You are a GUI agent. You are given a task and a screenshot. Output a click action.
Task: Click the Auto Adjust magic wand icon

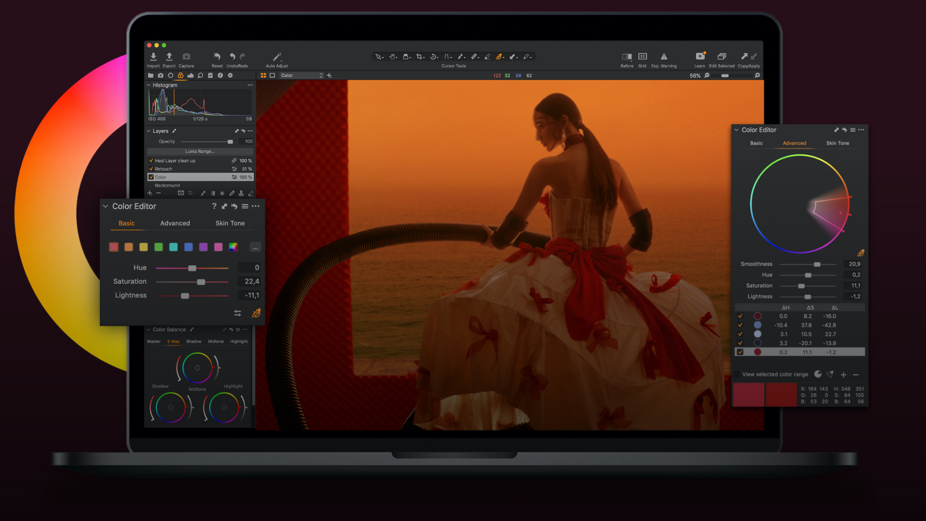277,57
